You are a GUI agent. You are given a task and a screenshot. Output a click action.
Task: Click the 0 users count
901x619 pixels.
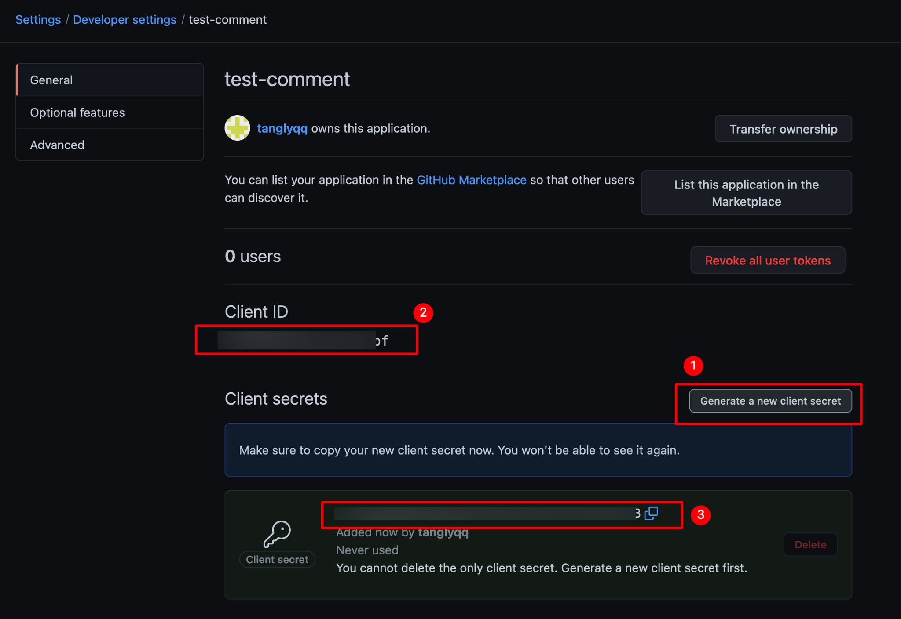pyautogui.click(x=253, y=256)
